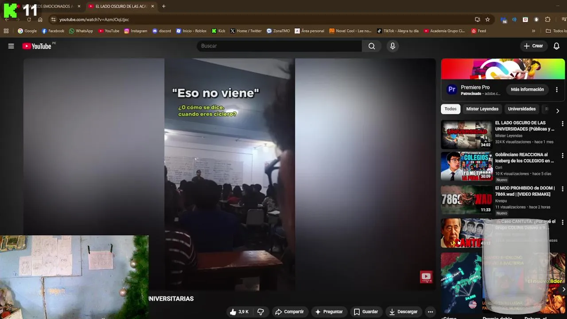Open the Facebook bookmark
This screenshot has height=319, width=567.
tap(53, 31)
